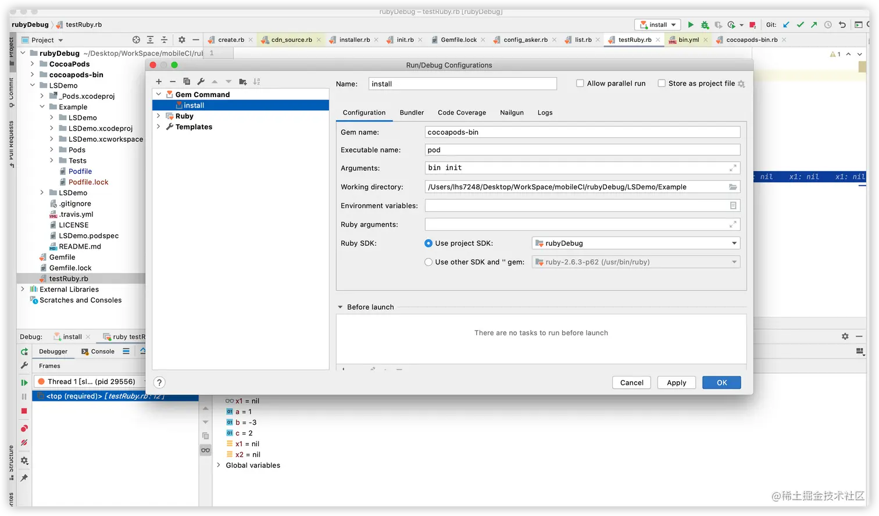
Task: Expand the cocoapods-bin folder
Action: [x=33, y=75]
